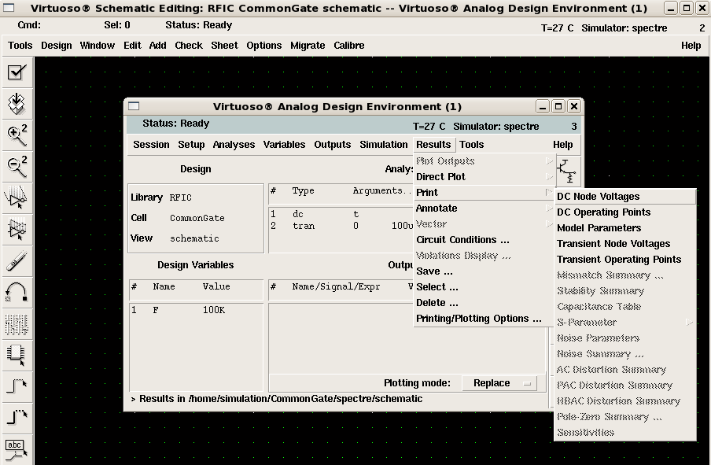Select the dc analysis row

pyautogui.click(x=341, y=214)
